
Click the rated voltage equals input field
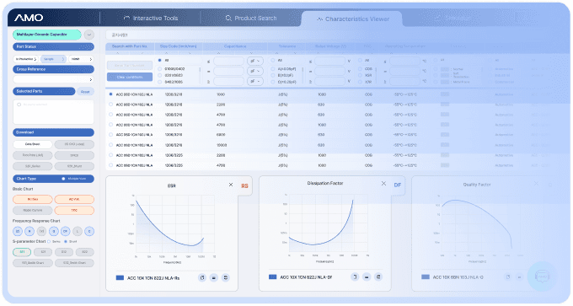pyautogui.click(x=330, y=71)
